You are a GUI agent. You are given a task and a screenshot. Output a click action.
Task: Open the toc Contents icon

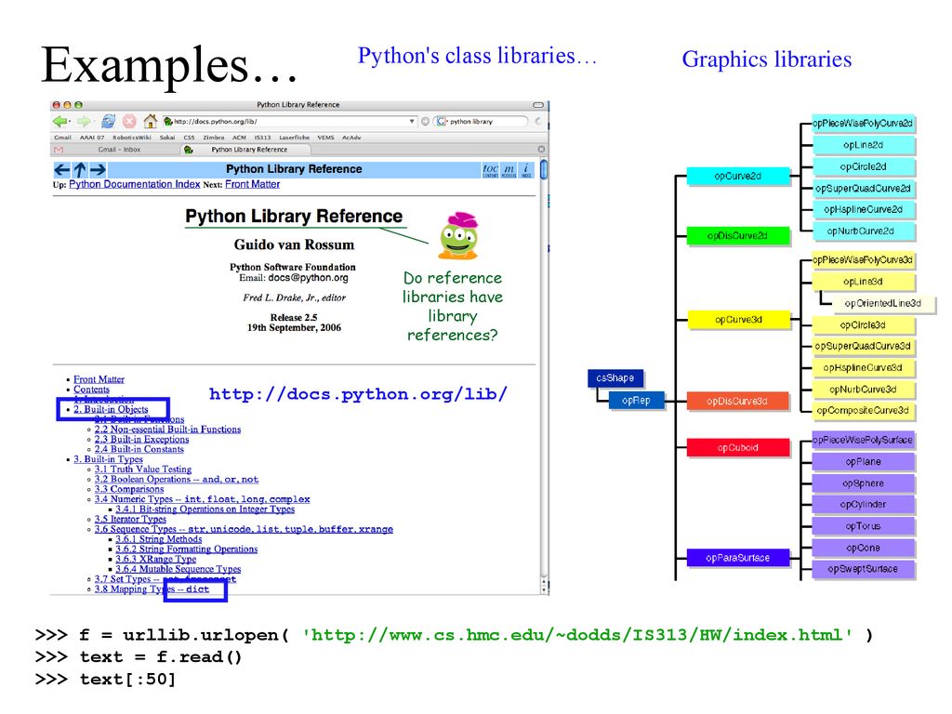(x=491, y=170)
